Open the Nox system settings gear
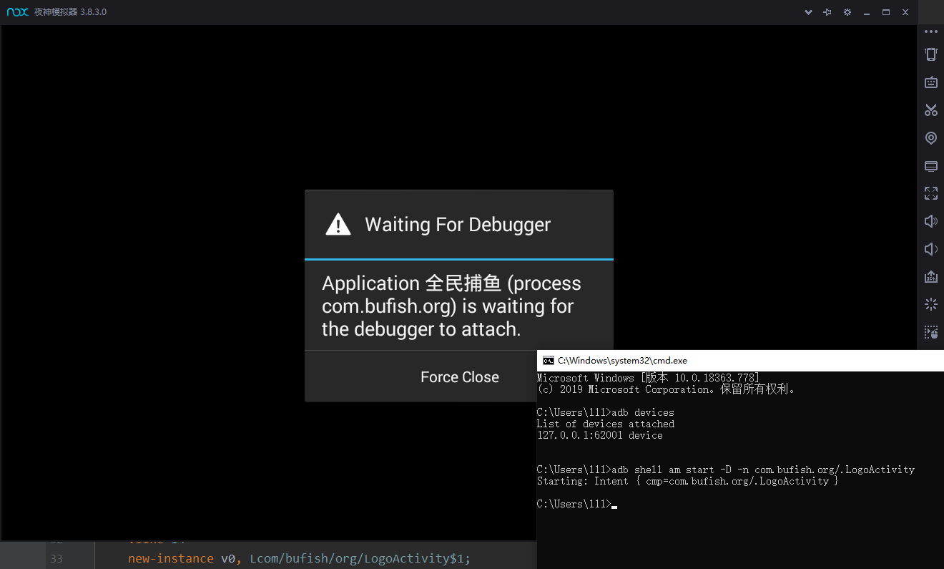Screen dimensions: 944x569 pos(847,12)
